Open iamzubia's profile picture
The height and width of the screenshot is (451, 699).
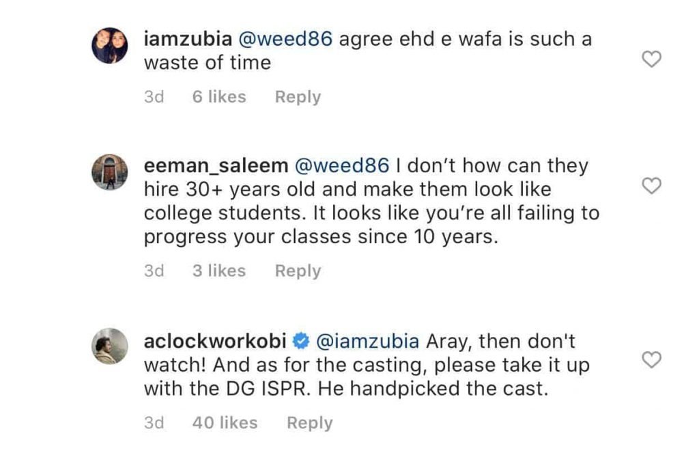tap(109, 46)
